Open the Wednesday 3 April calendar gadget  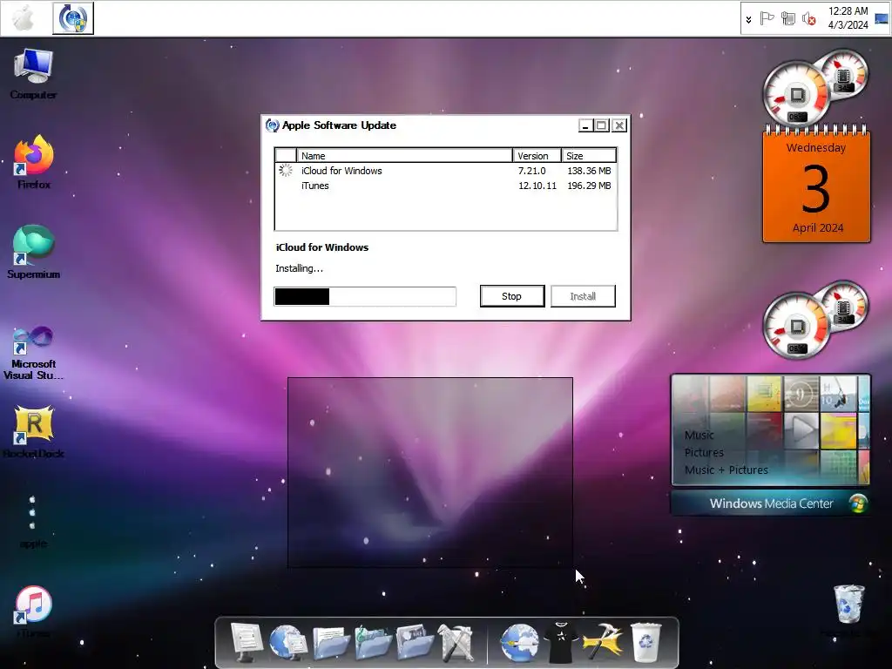tap(816, 185)
